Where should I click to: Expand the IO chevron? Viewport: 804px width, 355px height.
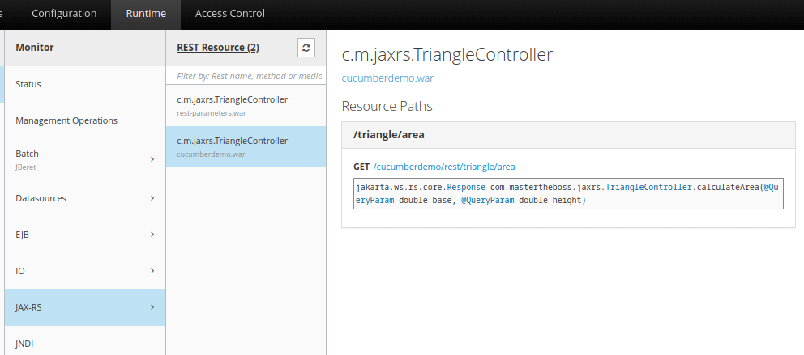coord(152,271)
